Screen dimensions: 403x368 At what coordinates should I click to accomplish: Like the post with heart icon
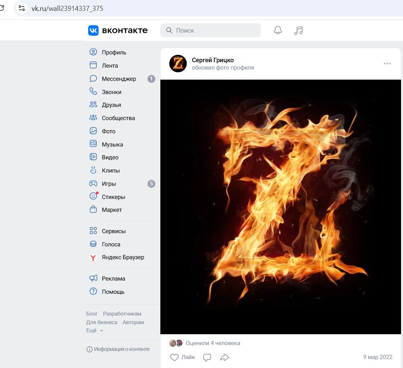point(174,357)
